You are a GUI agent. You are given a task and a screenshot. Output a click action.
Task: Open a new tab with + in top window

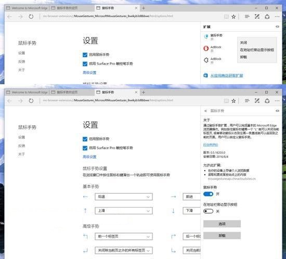pyautogui.click(x=144, y=8)
